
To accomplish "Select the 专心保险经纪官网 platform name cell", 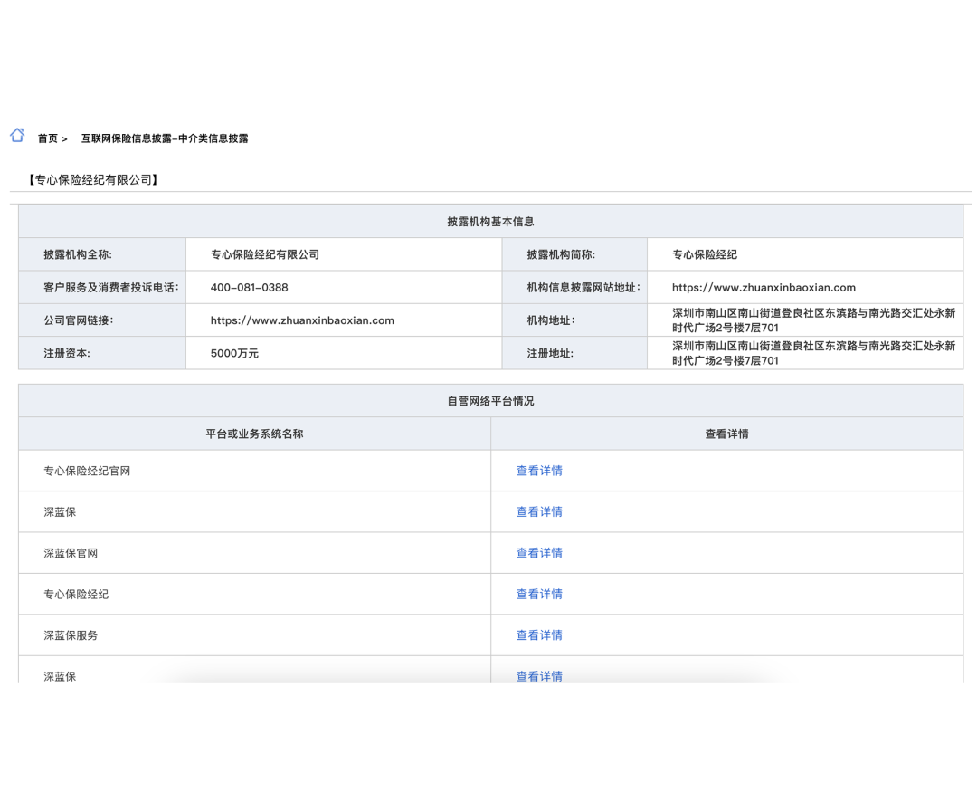I will 87,471.
